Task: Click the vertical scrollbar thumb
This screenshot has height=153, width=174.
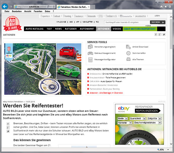Action: [171, 34]
